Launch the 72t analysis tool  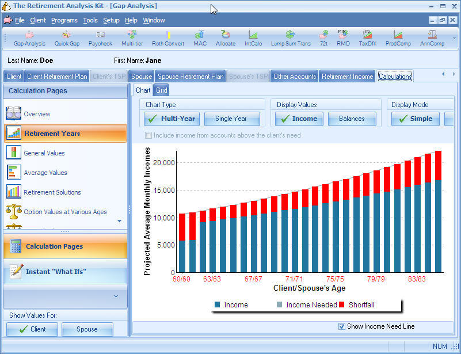pyautogui.click(x=323, y=41)
